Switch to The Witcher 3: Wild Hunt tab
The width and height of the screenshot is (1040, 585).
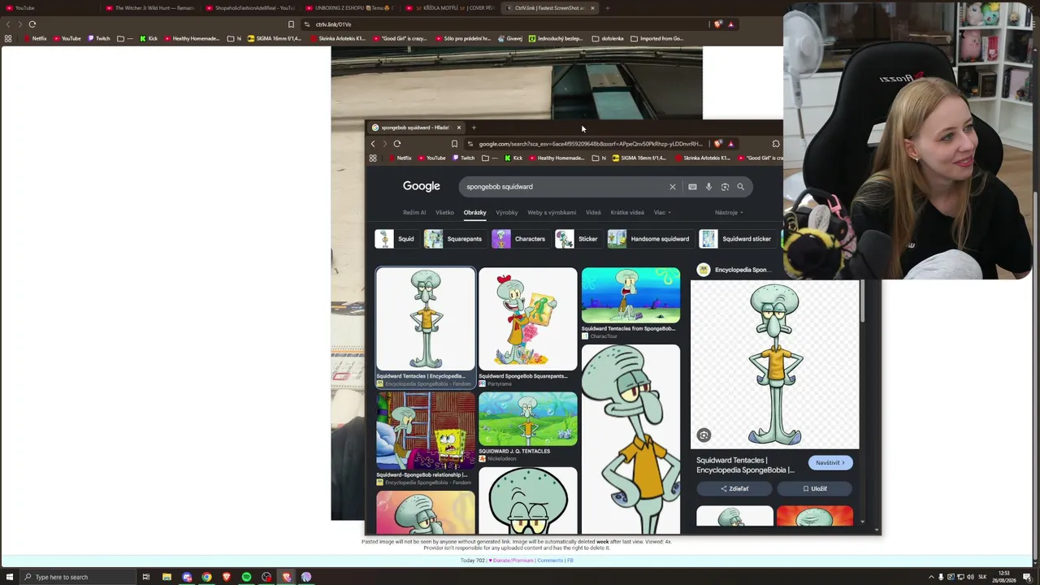point(149,8)
